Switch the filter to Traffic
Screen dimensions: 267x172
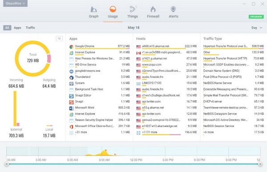[30, 28]
